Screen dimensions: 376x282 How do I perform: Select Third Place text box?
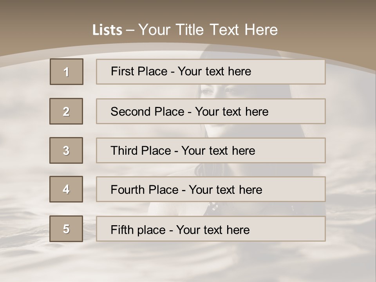[x=211, y=150]
